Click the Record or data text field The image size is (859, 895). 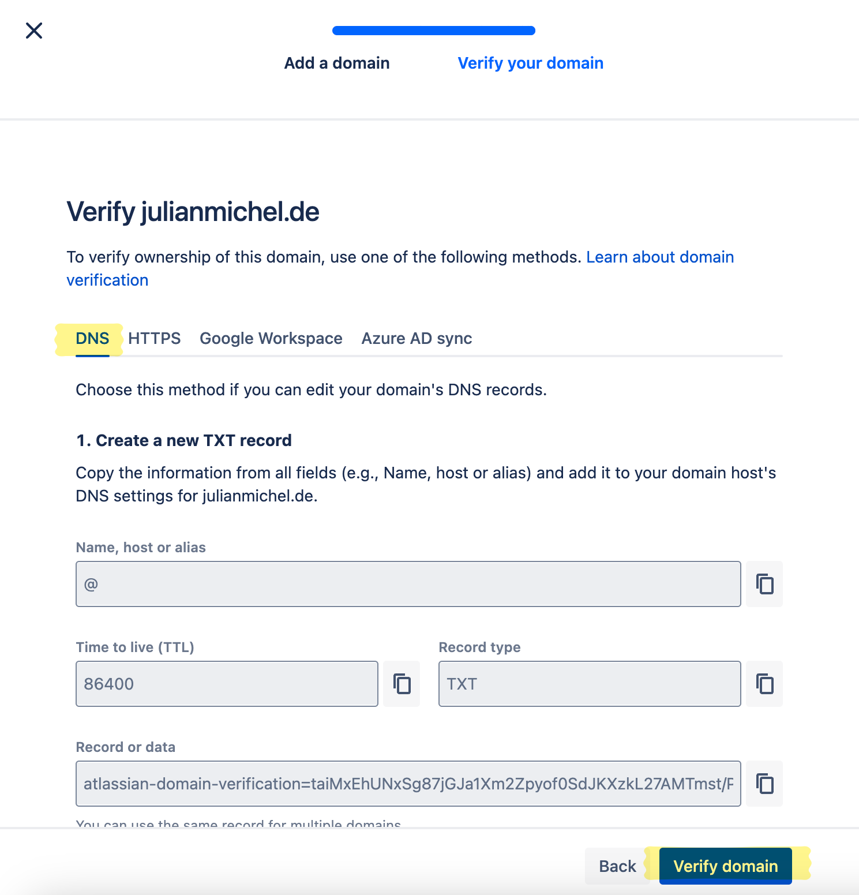coord(408,784)
